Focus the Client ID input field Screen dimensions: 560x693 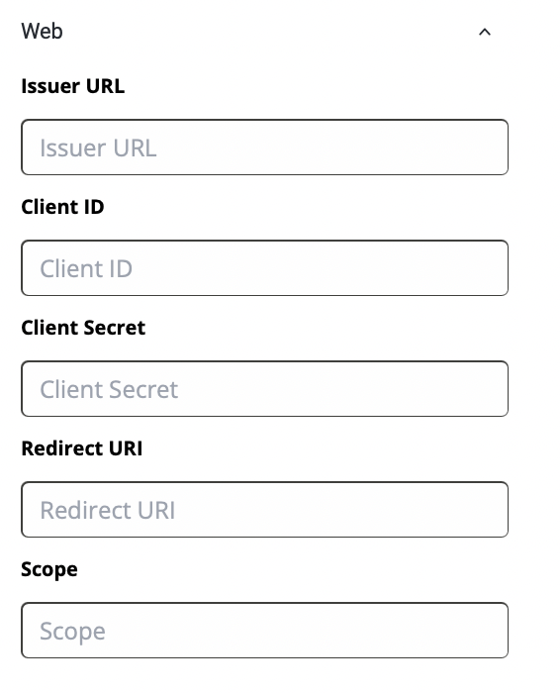coord(264,268)
